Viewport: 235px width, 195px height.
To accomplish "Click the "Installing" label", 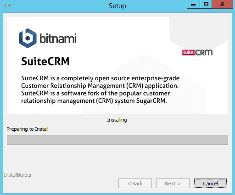I will [x=117, y=120].
